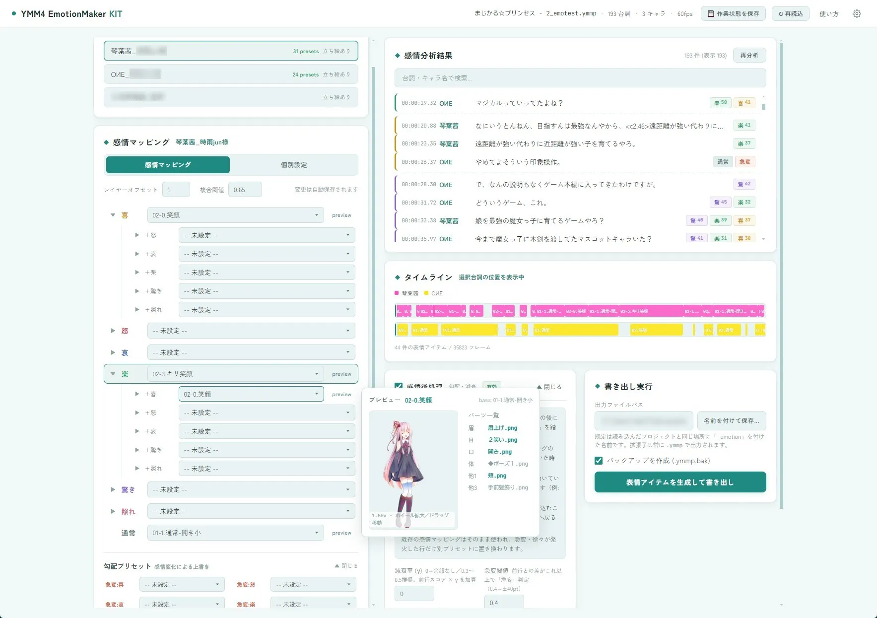Viewport: 877px width, 618px height.
Task: Click the 複合閾値 input field showing 0.65
Action: [245, 190]
